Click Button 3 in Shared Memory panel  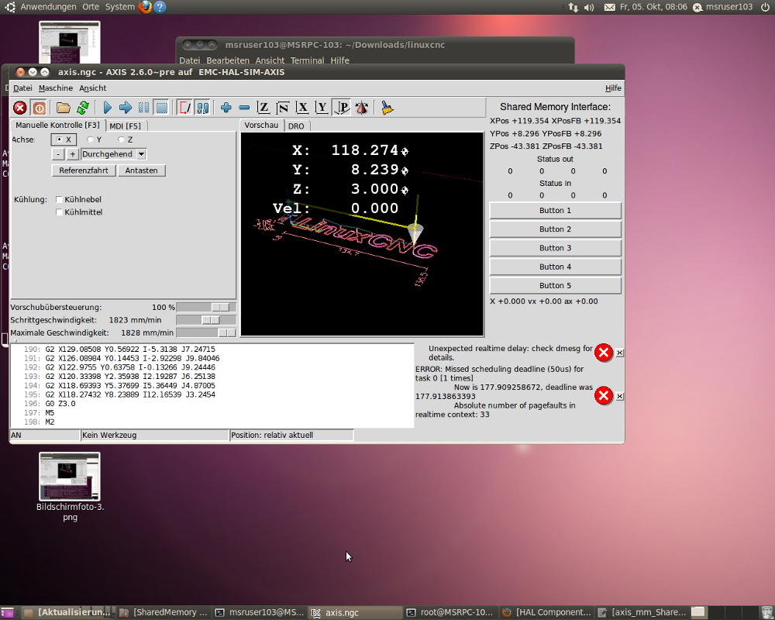(x=555, y=248)
